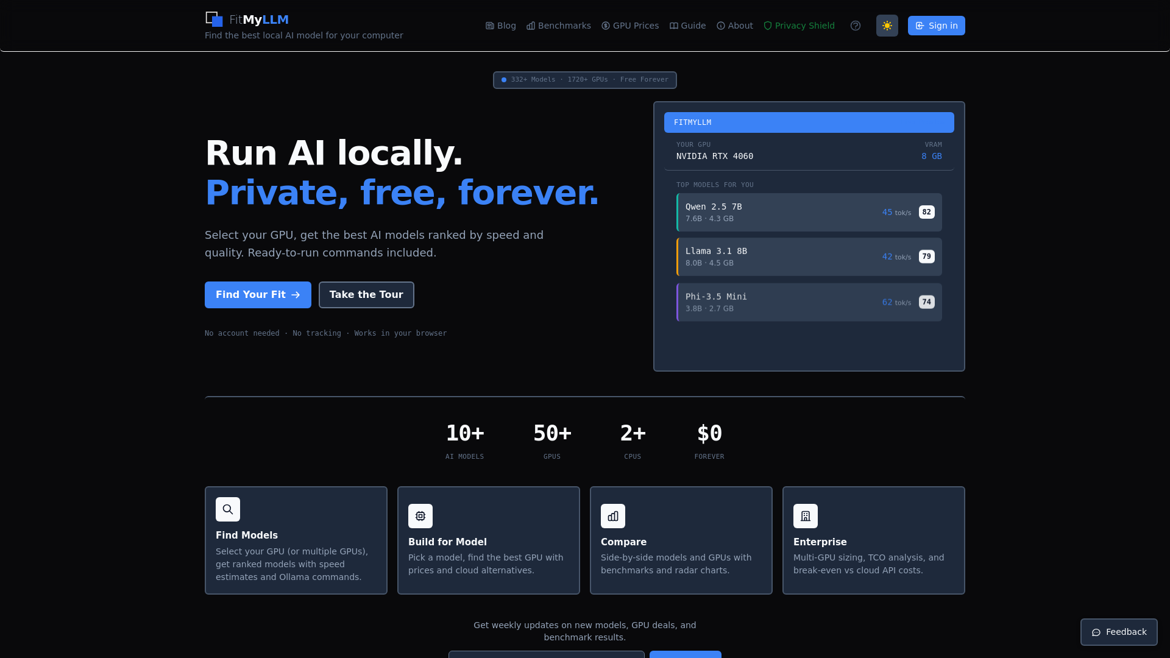This screenshot has height=658, width=1170.
Task: Click the FITMYLLM blue panel header
Action: (x=809, y=122)
